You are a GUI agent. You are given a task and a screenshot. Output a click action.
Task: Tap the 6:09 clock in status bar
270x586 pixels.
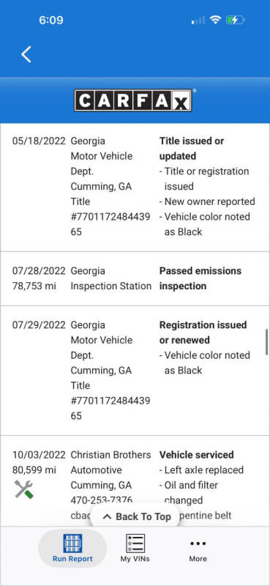point(51,20)
